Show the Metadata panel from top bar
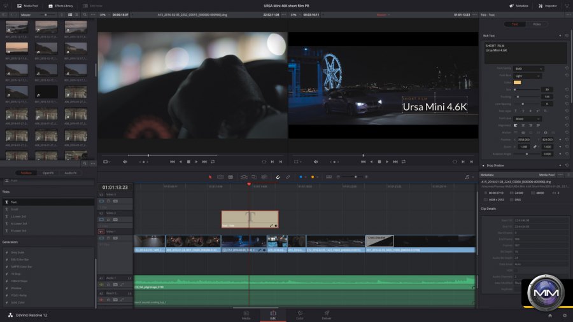 pyautogui.click(x=518, y=6)
